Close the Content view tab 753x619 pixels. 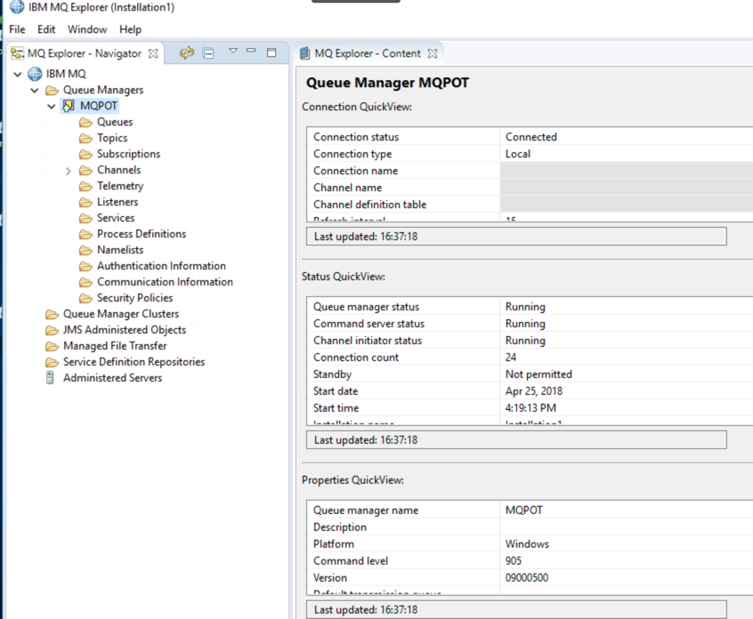(x=433, y=53)
